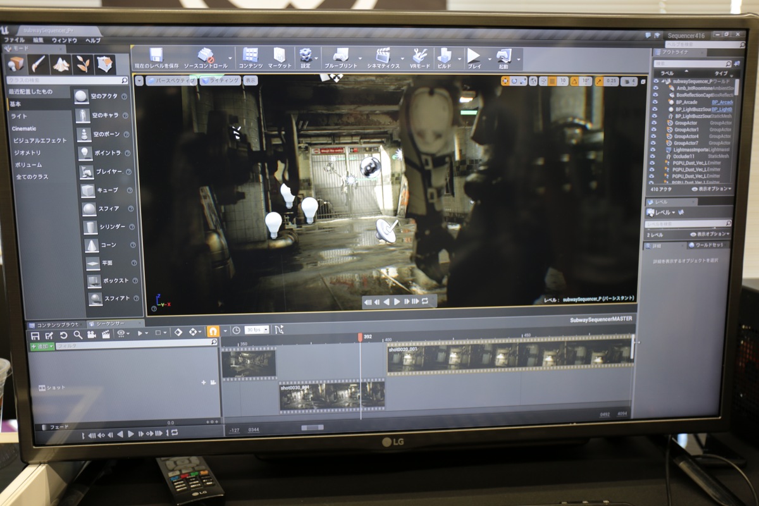The width and height of the screenshot is (759, 506).
Task: Select the Landscape mode icon
Action: coord(61,64)
